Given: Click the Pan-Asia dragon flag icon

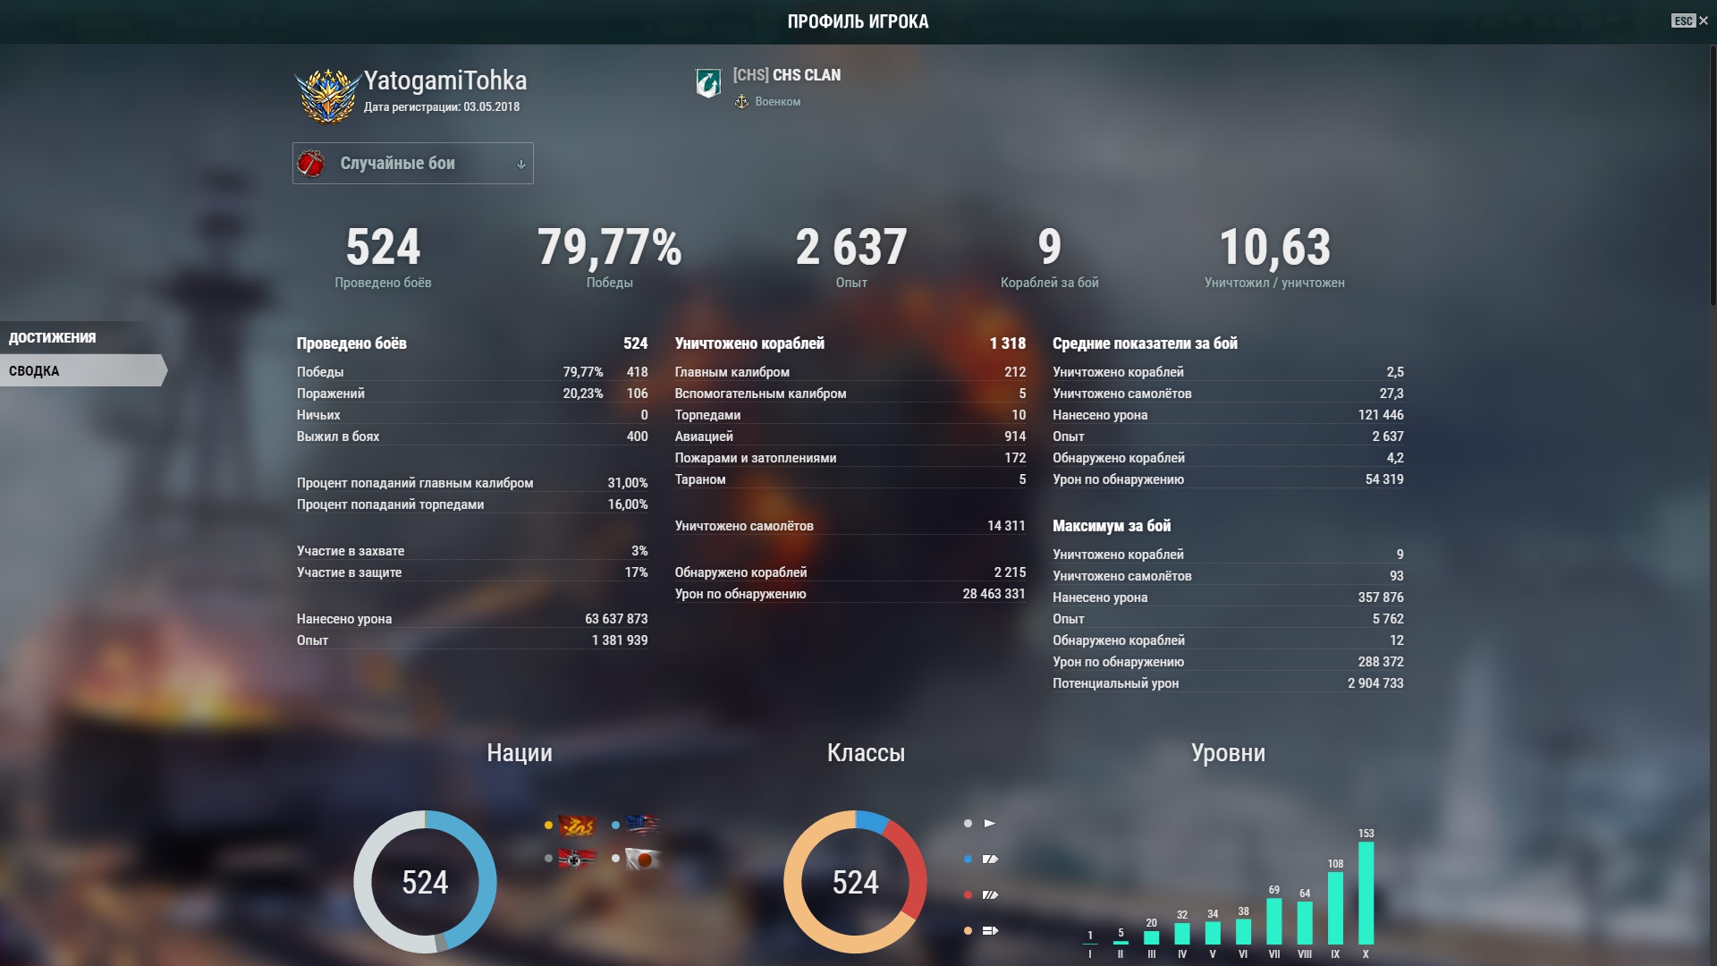Looking at the screenshot, I should [577, 825].
